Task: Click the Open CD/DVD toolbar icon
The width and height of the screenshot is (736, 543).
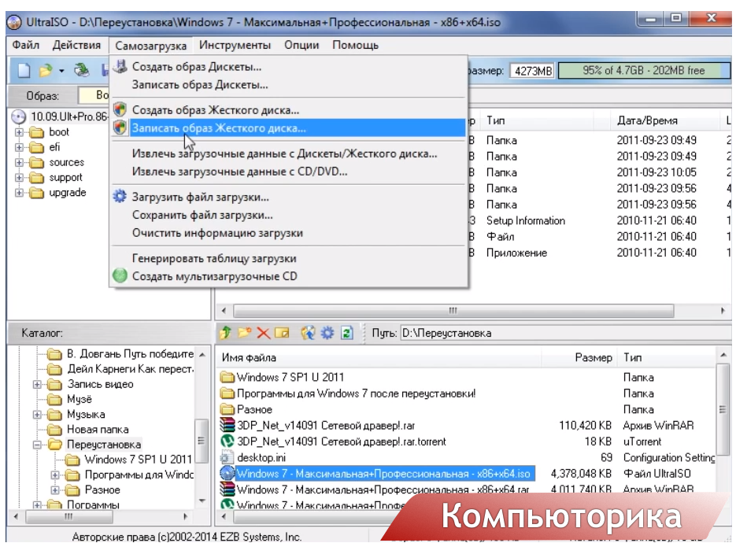Action: point(82,70)
